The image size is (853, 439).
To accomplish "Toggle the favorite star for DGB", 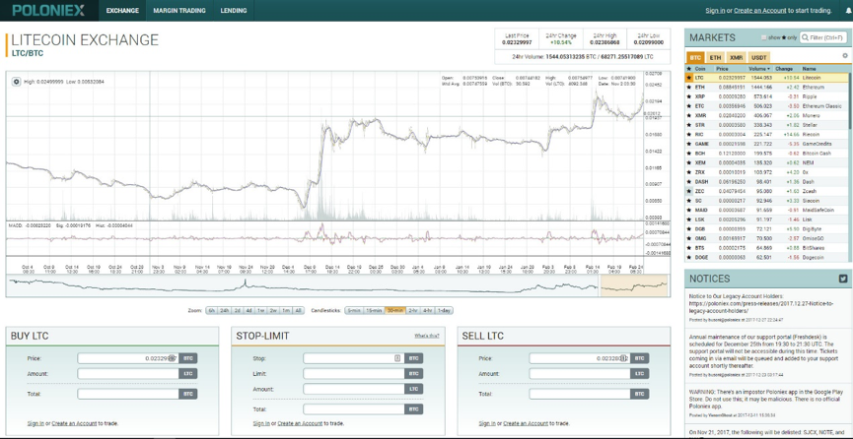I will 689,228.
